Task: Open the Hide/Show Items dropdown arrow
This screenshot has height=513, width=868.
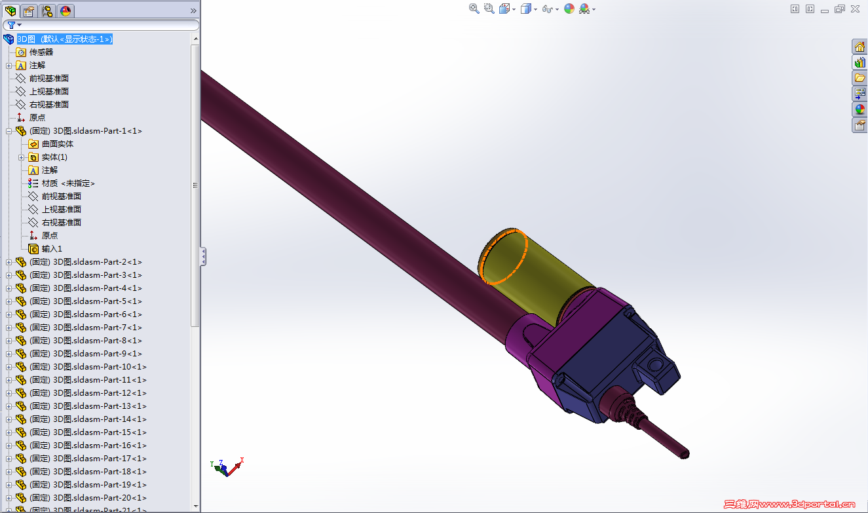Action: (x=557, y=9)
